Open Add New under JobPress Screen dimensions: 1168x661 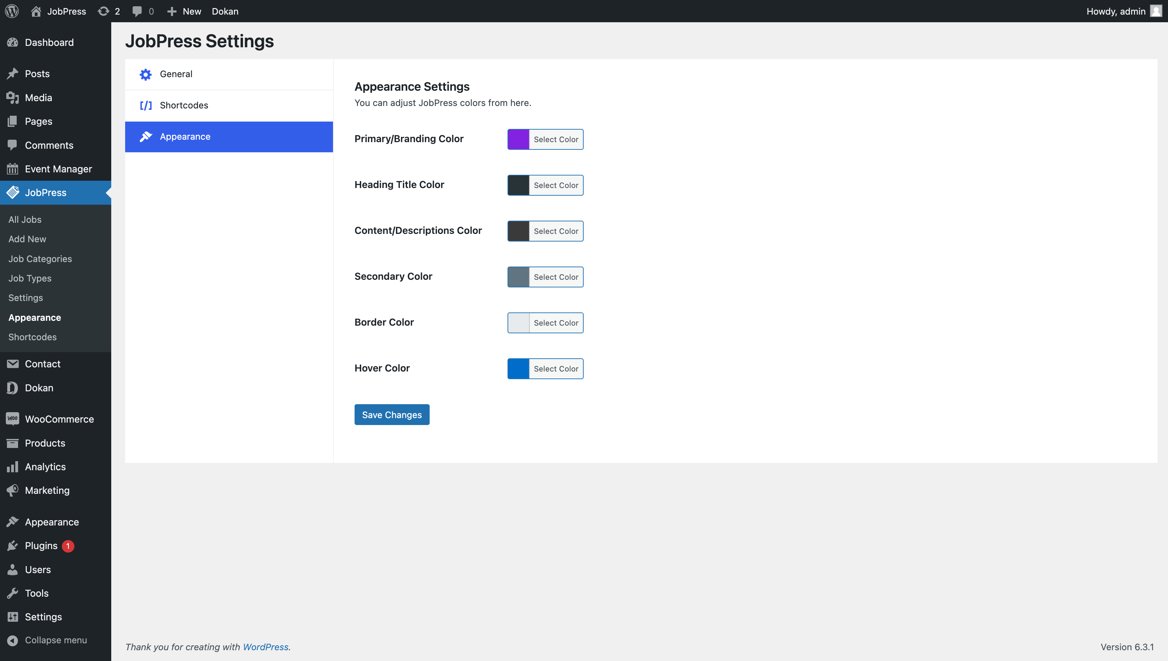27,239
